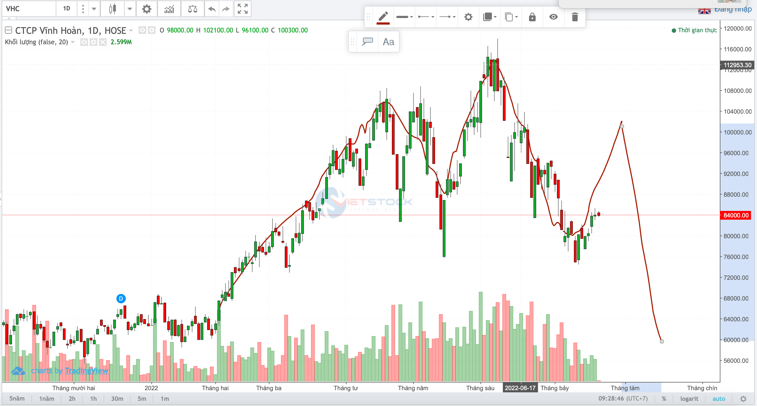Lock the selected drawing
The height and width of the screenshot is (406, 757).
532,17
